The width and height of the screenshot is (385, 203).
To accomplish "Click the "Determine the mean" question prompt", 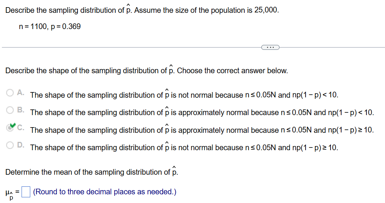I will pos(91,172).
